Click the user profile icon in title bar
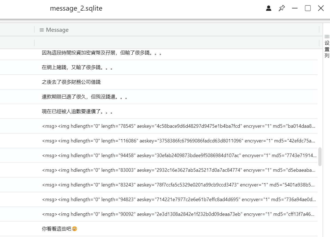 tap(269, 8)
